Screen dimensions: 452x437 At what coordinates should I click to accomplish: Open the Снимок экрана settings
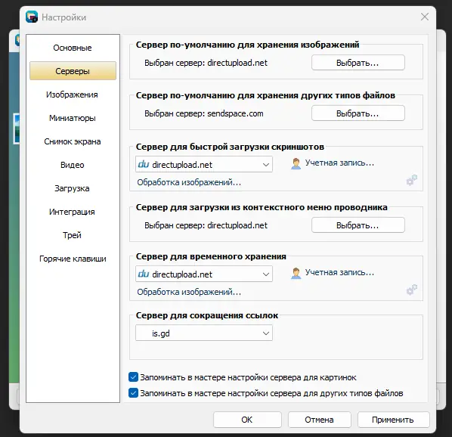pos(73,141)
